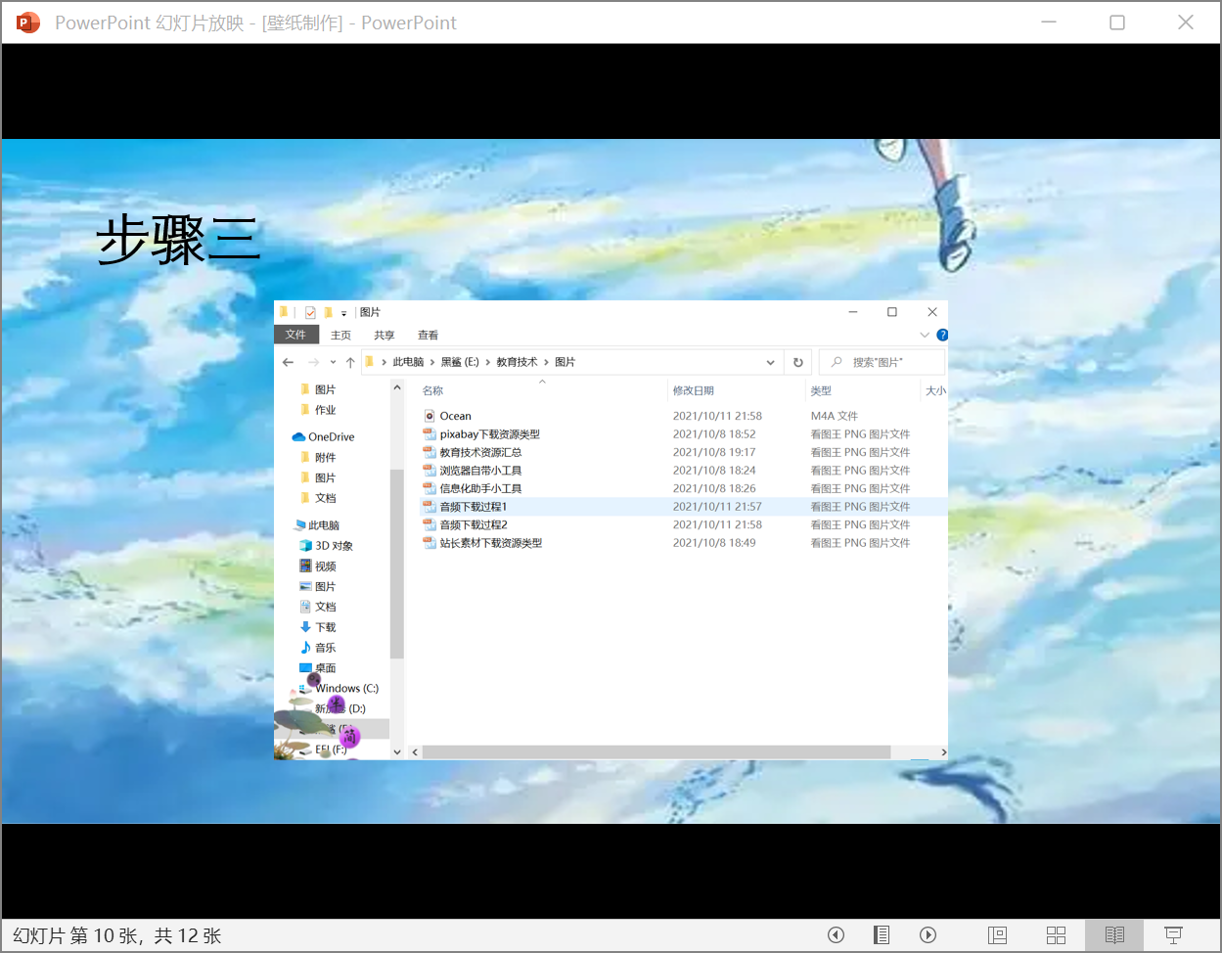Open the recent locations dropdown beside the forward arrow
This screenshot has height=953, width=1222.
[333, 362]
